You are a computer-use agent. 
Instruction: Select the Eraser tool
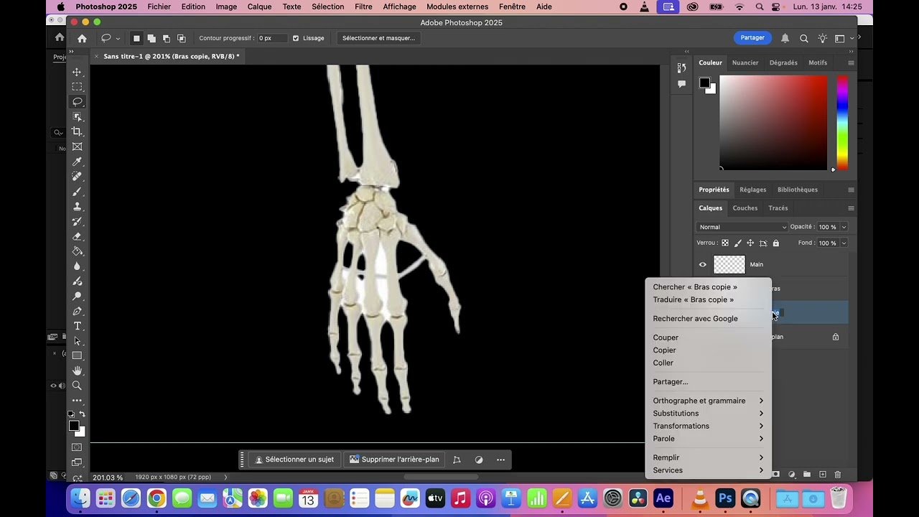(77, 236)
